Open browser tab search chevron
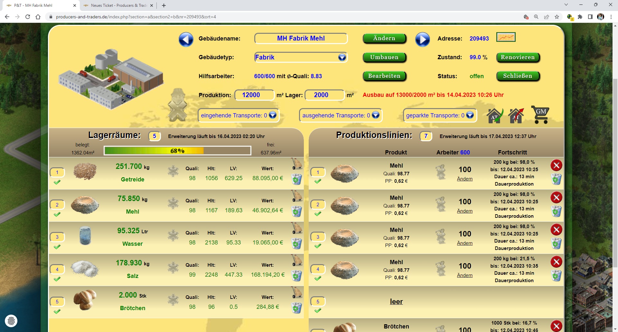This screenshot has width=618, height=332. point(566,5)
